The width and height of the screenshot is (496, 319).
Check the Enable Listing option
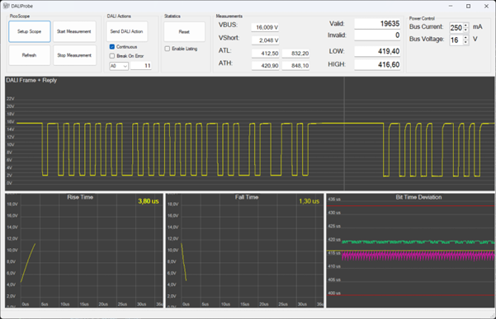pos(168,49)
